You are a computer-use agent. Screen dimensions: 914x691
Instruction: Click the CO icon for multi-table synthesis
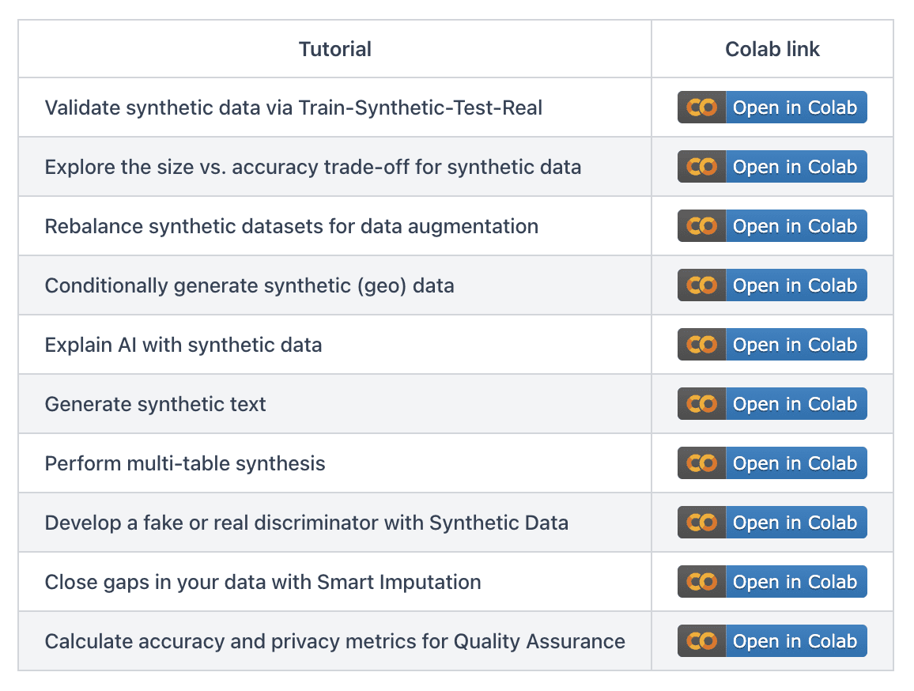pos(701,463)
